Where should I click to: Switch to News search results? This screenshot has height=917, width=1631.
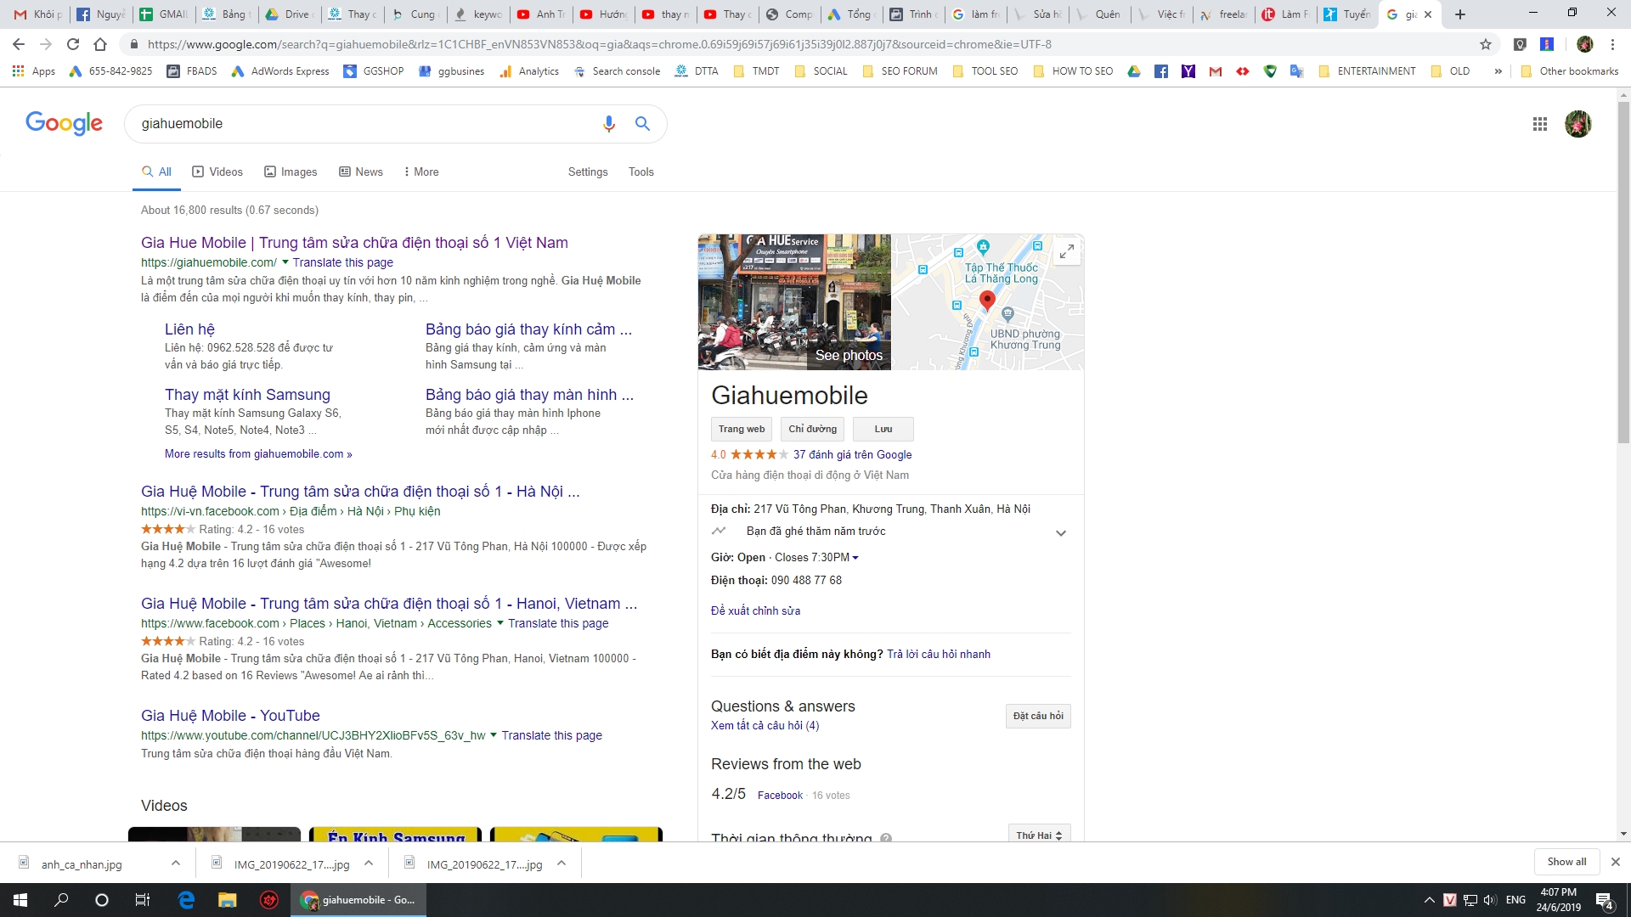coord(361,172)
